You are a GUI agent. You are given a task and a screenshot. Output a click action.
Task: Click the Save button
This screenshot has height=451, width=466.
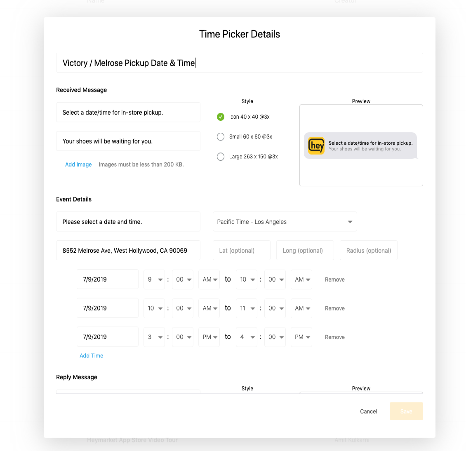coord(406,411)
